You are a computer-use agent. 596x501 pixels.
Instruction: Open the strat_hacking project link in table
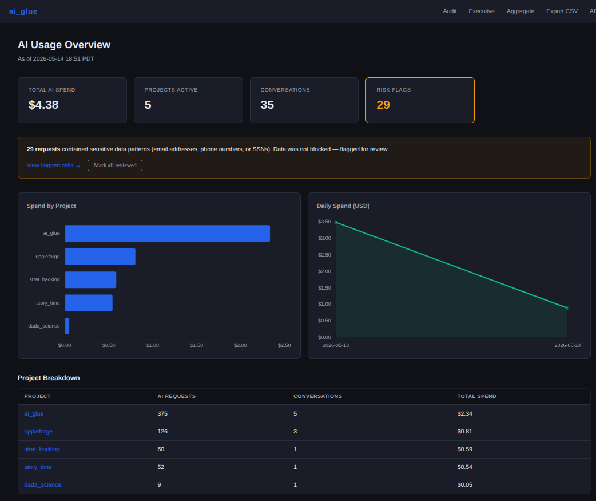coord(42,449)
